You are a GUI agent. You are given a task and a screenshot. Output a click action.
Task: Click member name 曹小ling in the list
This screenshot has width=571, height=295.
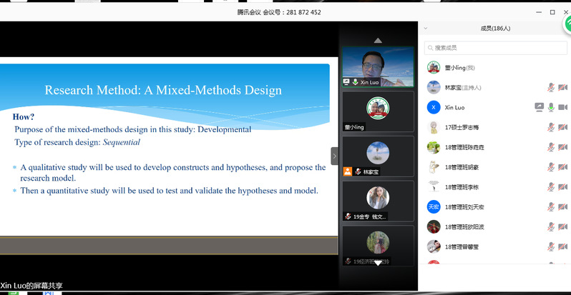coord(459,68)
